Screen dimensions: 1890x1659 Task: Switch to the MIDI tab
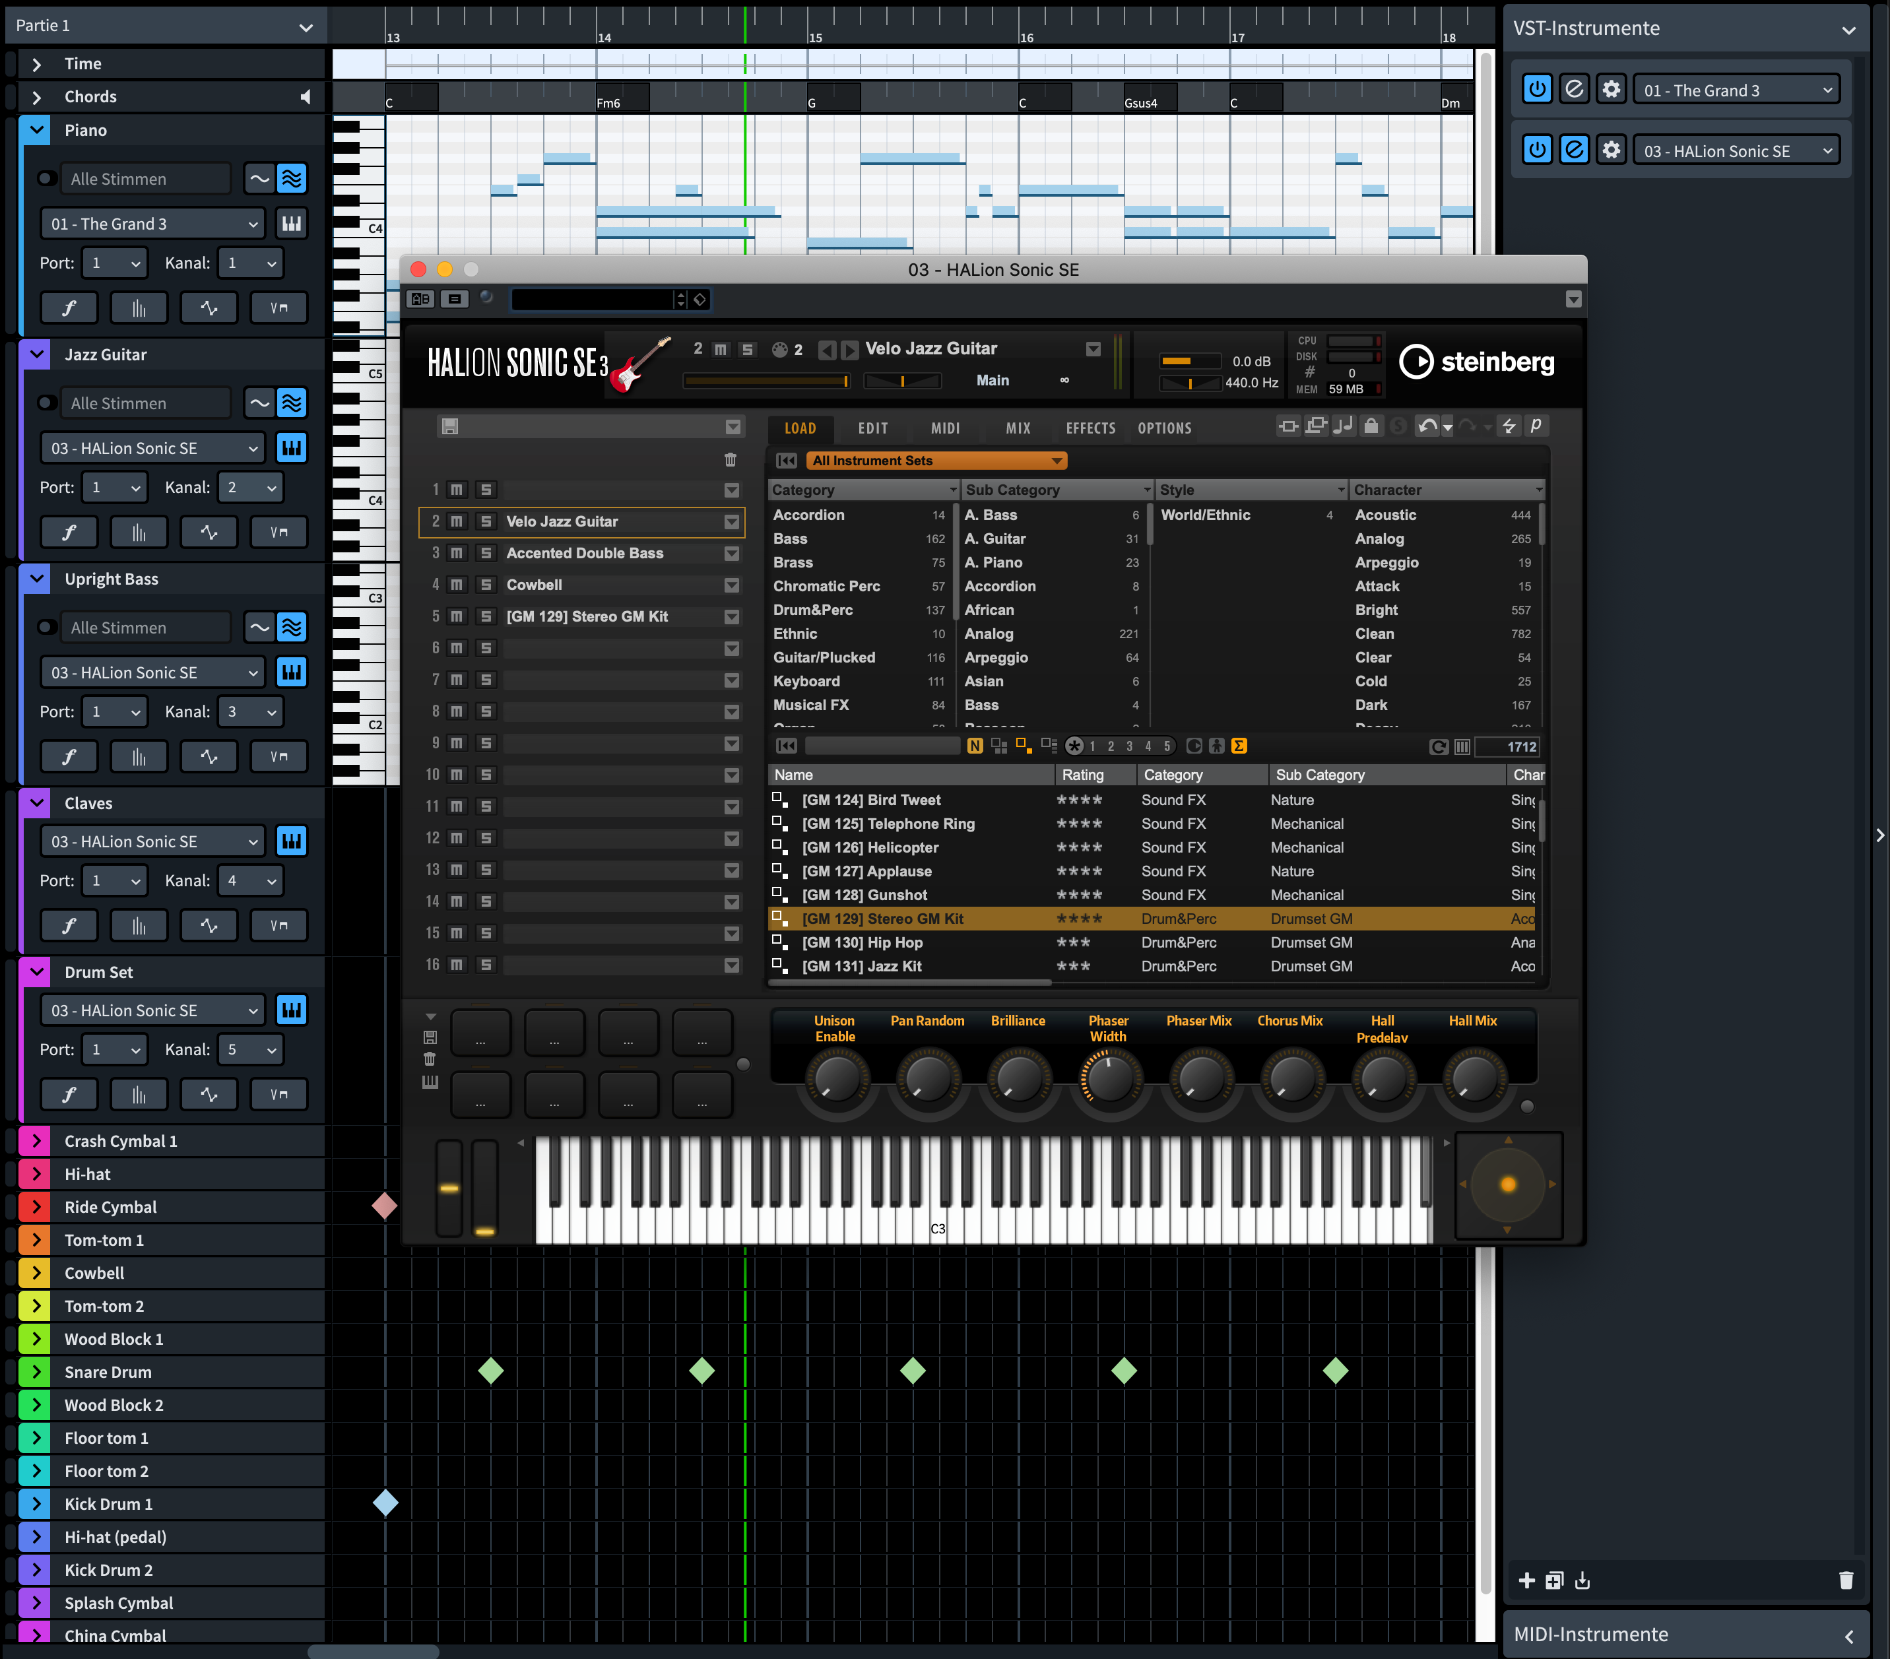click(x=945, y=428)
